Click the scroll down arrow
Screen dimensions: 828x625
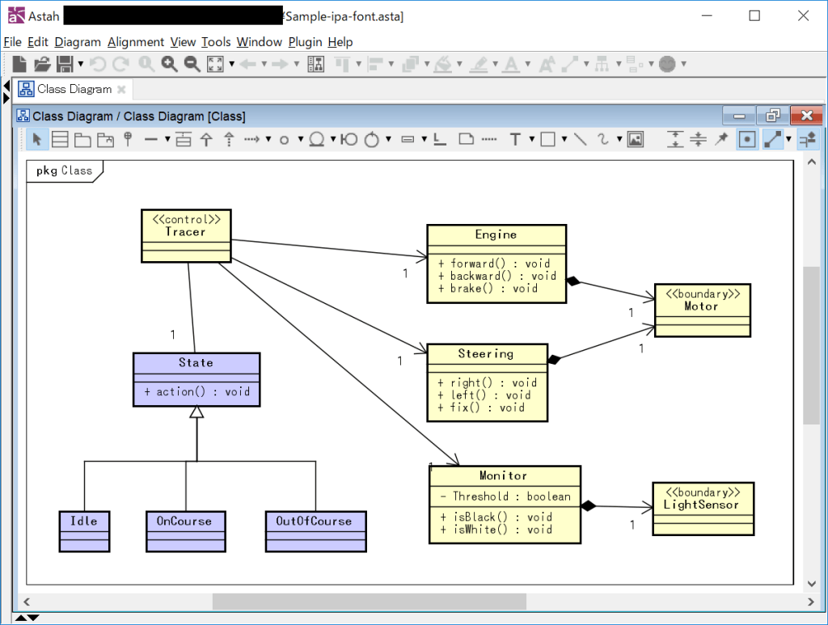[812, 584]
